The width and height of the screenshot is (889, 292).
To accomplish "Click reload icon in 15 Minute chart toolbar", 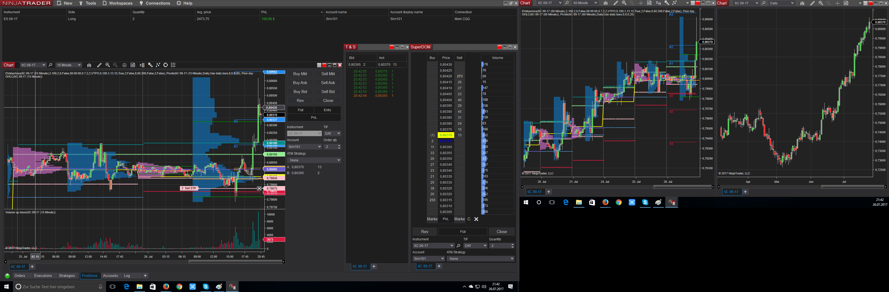I will 166,65.
